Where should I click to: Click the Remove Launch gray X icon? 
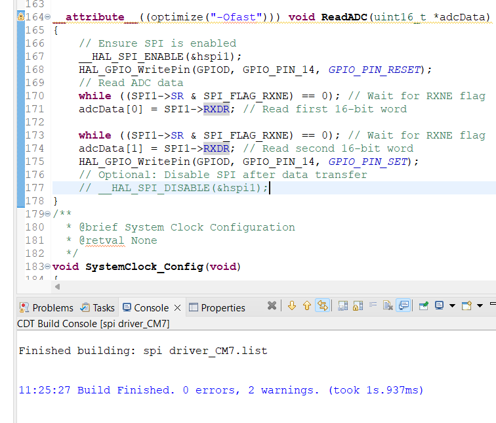(x=272, y=306)
